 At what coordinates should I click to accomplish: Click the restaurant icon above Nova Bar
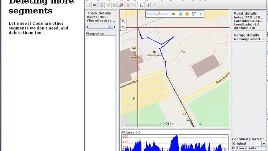tap(134, 48)
